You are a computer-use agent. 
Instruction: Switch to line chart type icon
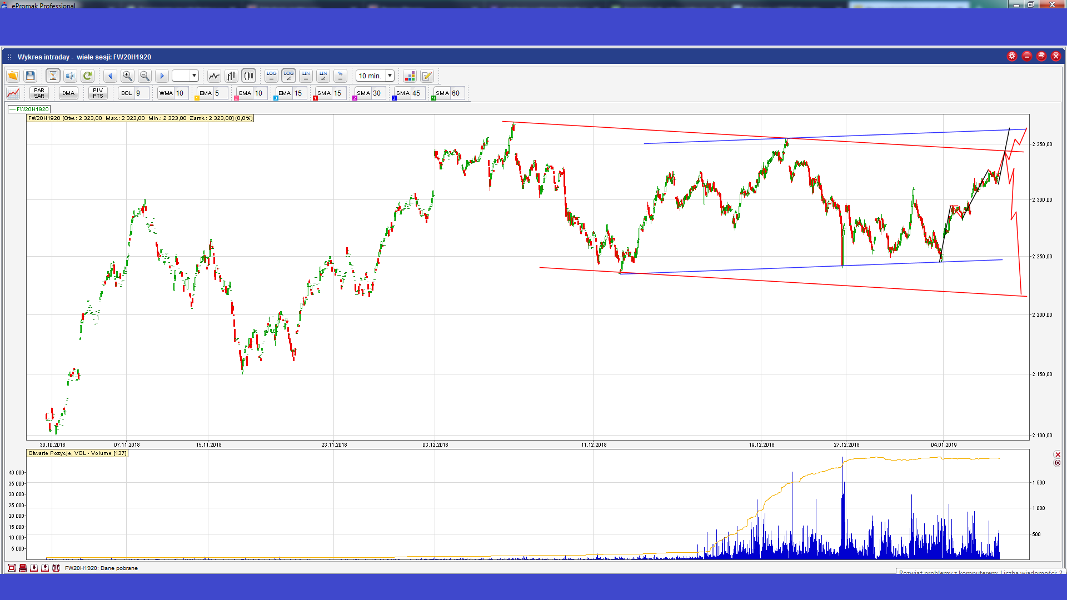click(214, 76)
